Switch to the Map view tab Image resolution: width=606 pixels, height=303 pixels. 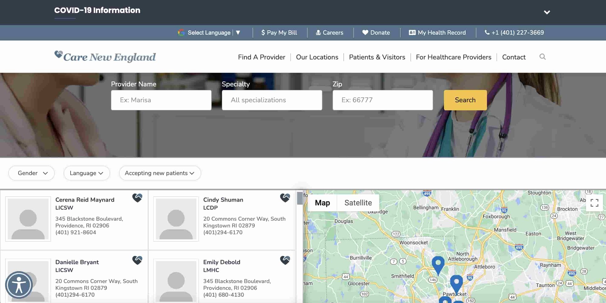point(322,203)
